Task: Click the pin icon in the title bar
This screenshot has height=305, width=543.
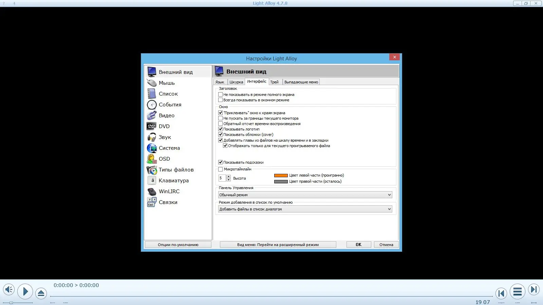Action: coord(14,3)
